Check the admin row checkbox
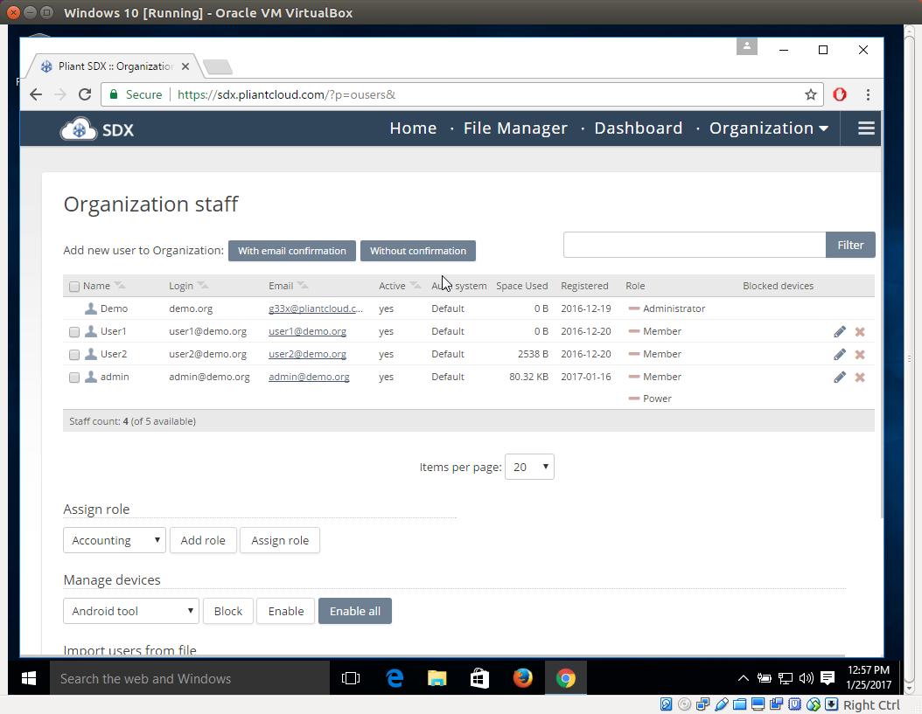 (74, 378)
